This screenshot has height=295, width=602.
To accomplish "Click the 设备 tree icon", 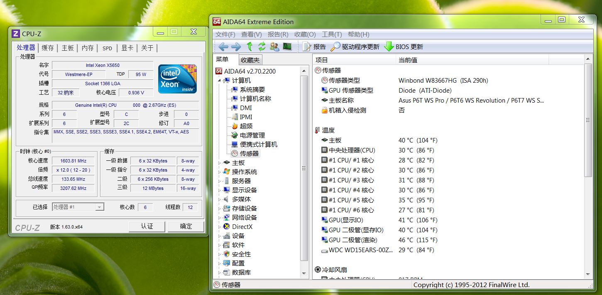I will [227, 236].
